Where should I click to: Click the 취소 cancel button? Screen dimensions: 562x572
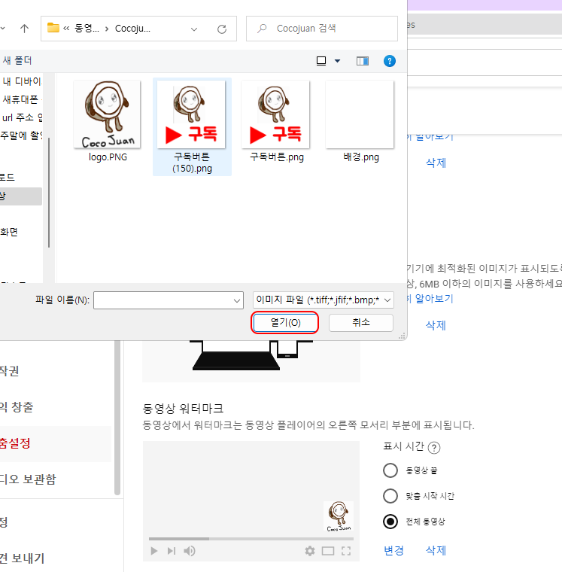coord(361,322)
